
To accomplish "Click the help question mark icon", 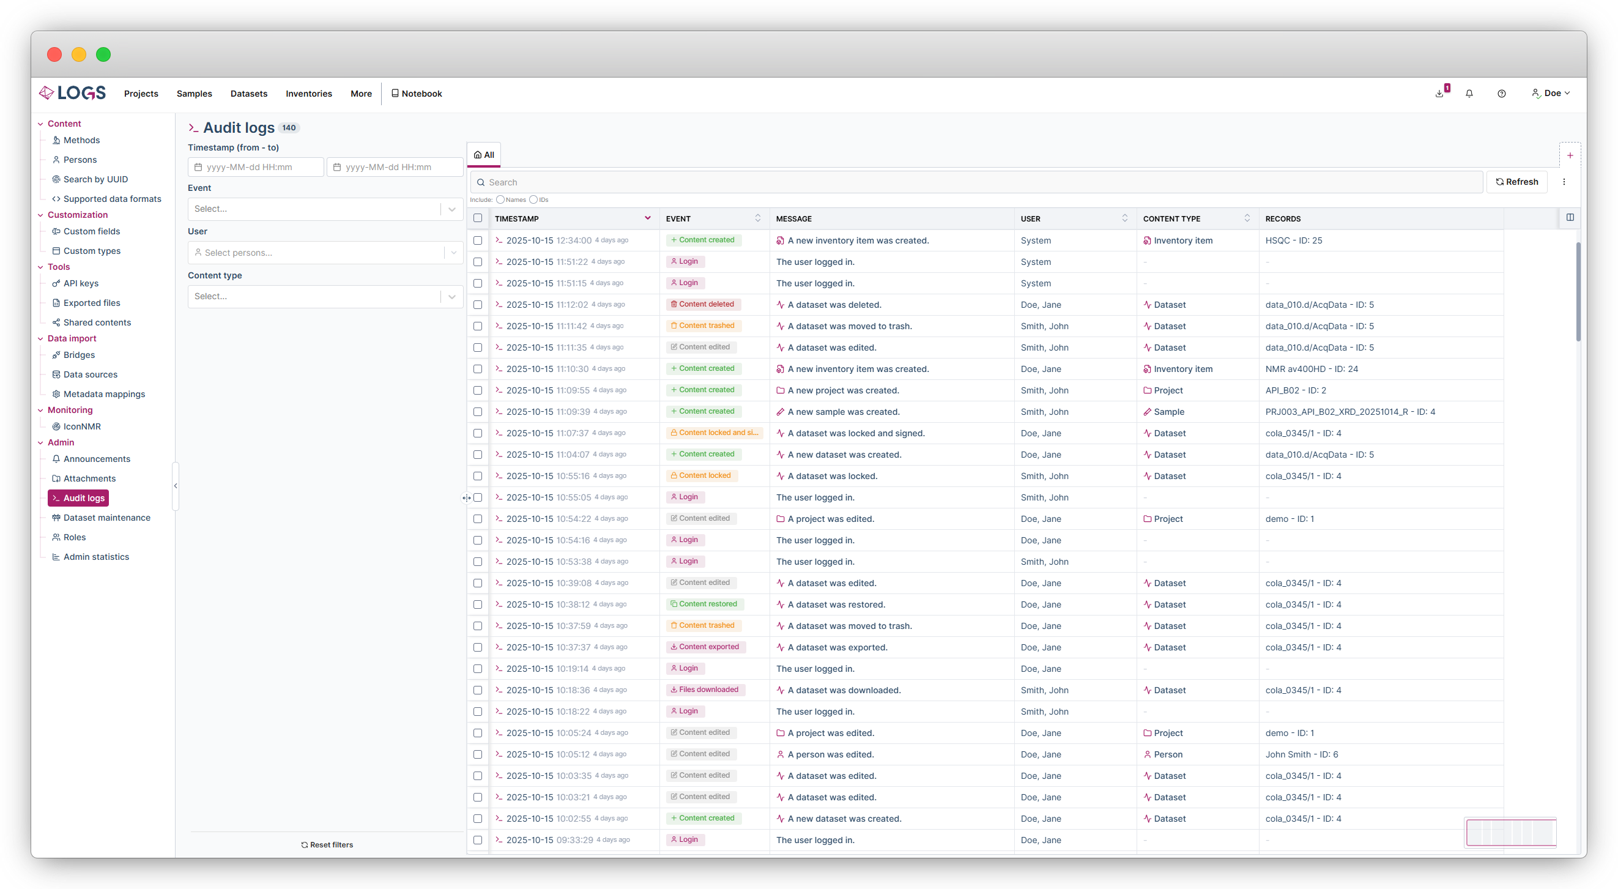I will pos(1501,94).
